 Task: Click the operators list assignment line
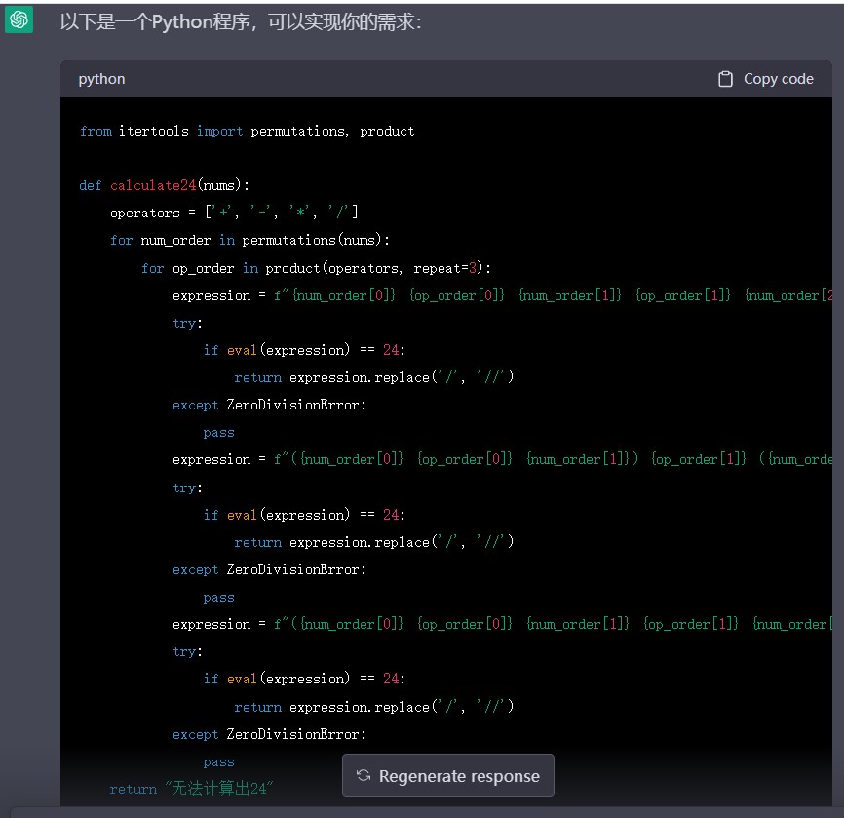[234, 213]
